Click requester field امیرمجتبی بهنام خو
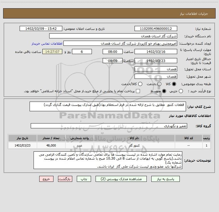Screen dimensions: 219x212 (120, 43)
